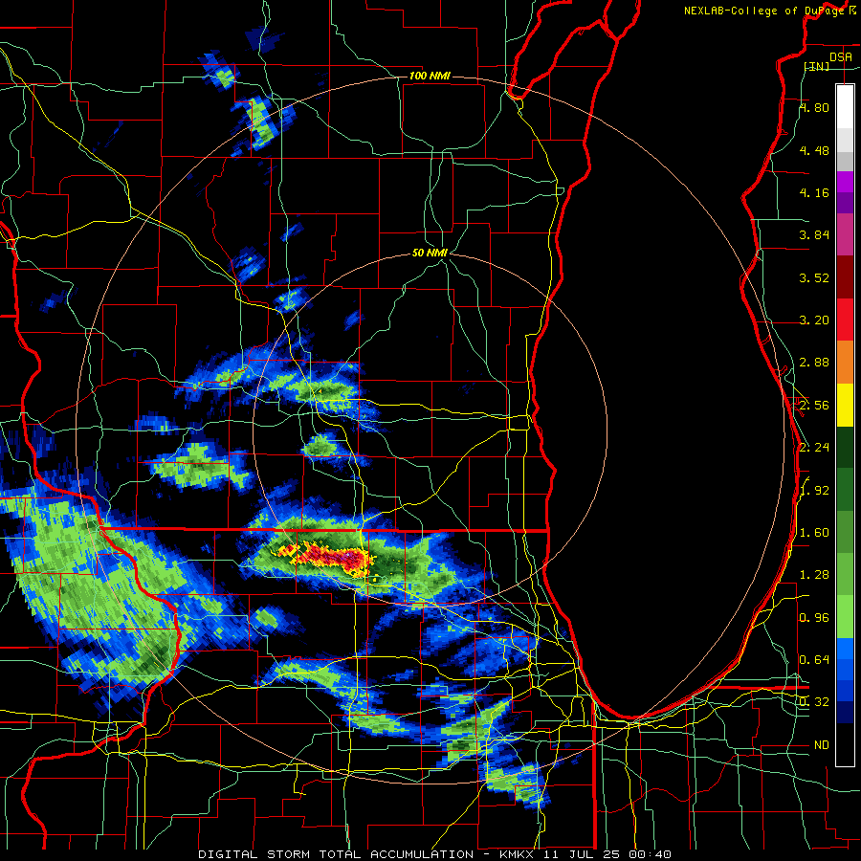This screenshot has height=861, width=861.
Task: Click the yellow legend swatch
Action: coord(845,405)
